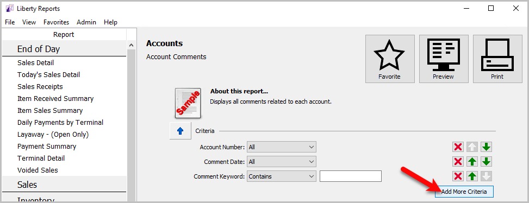Screen dimensions: 529x203
Task: Expand the Sales category
Action: (64, 185)
